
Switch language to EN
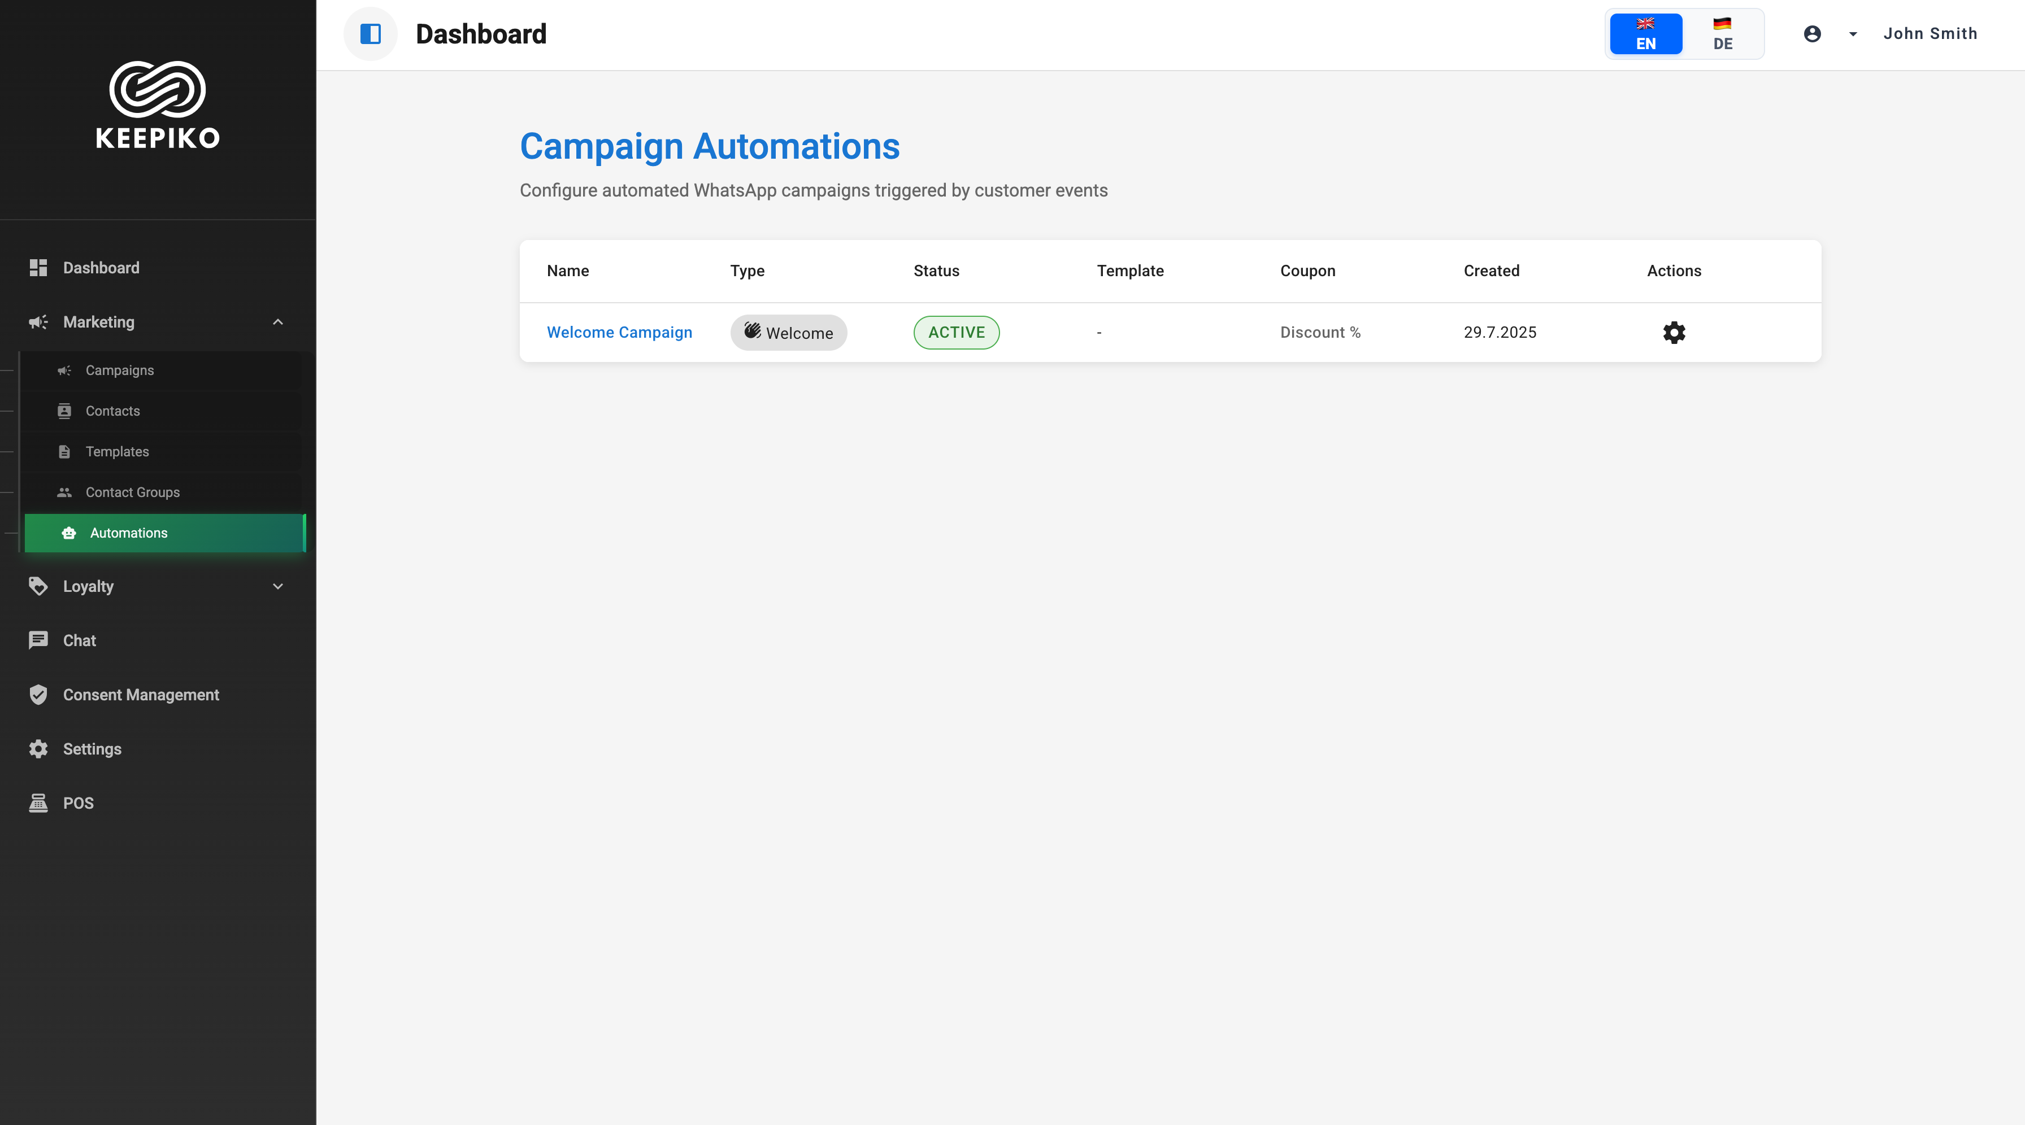[x=1645, y=34]
